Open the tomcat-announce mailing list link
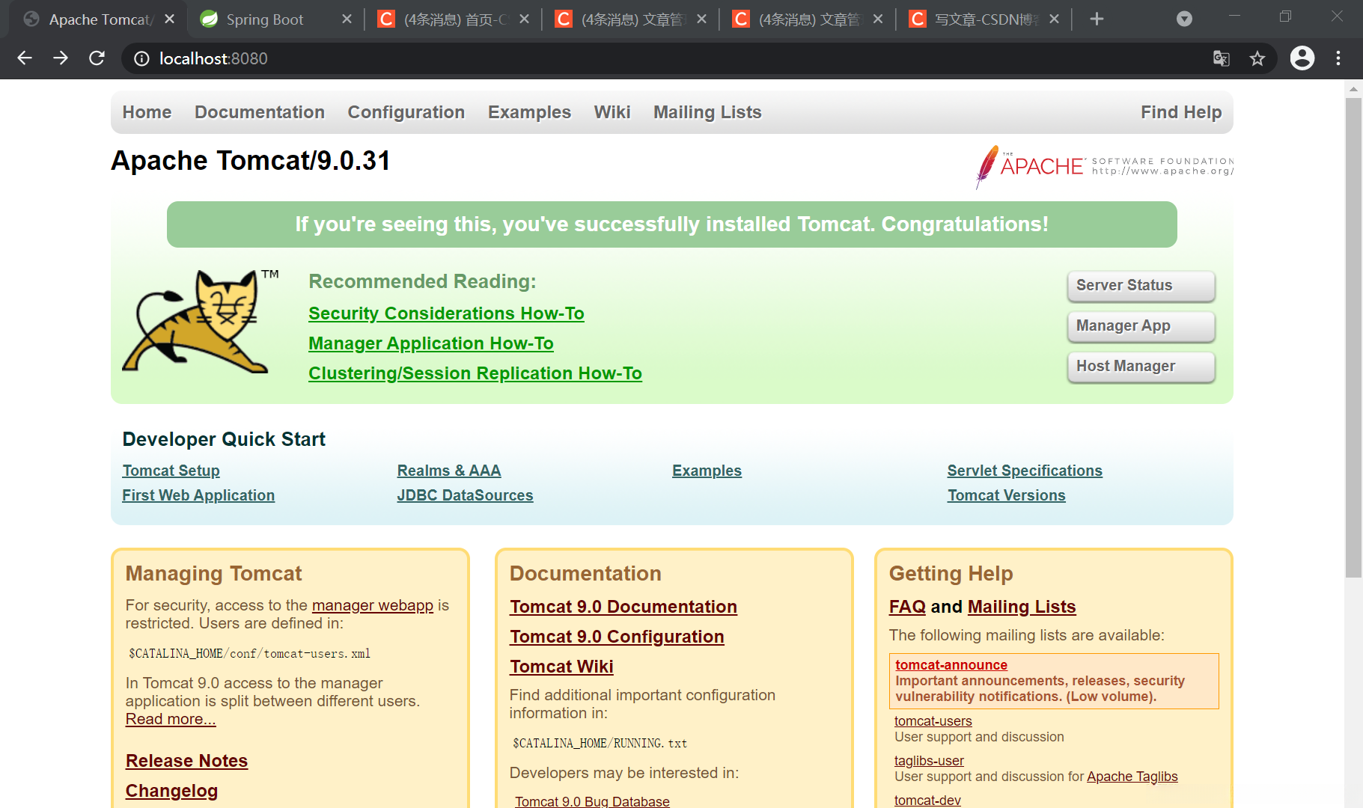 (x=951, y=665)
